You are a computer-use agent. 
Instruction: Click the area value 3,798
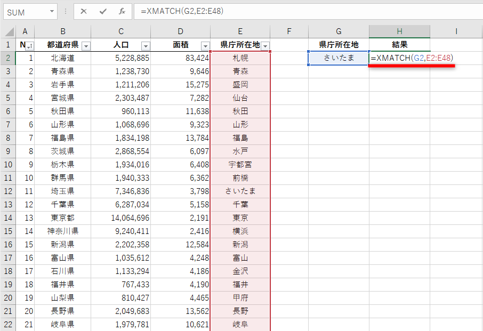pos(181,191)
